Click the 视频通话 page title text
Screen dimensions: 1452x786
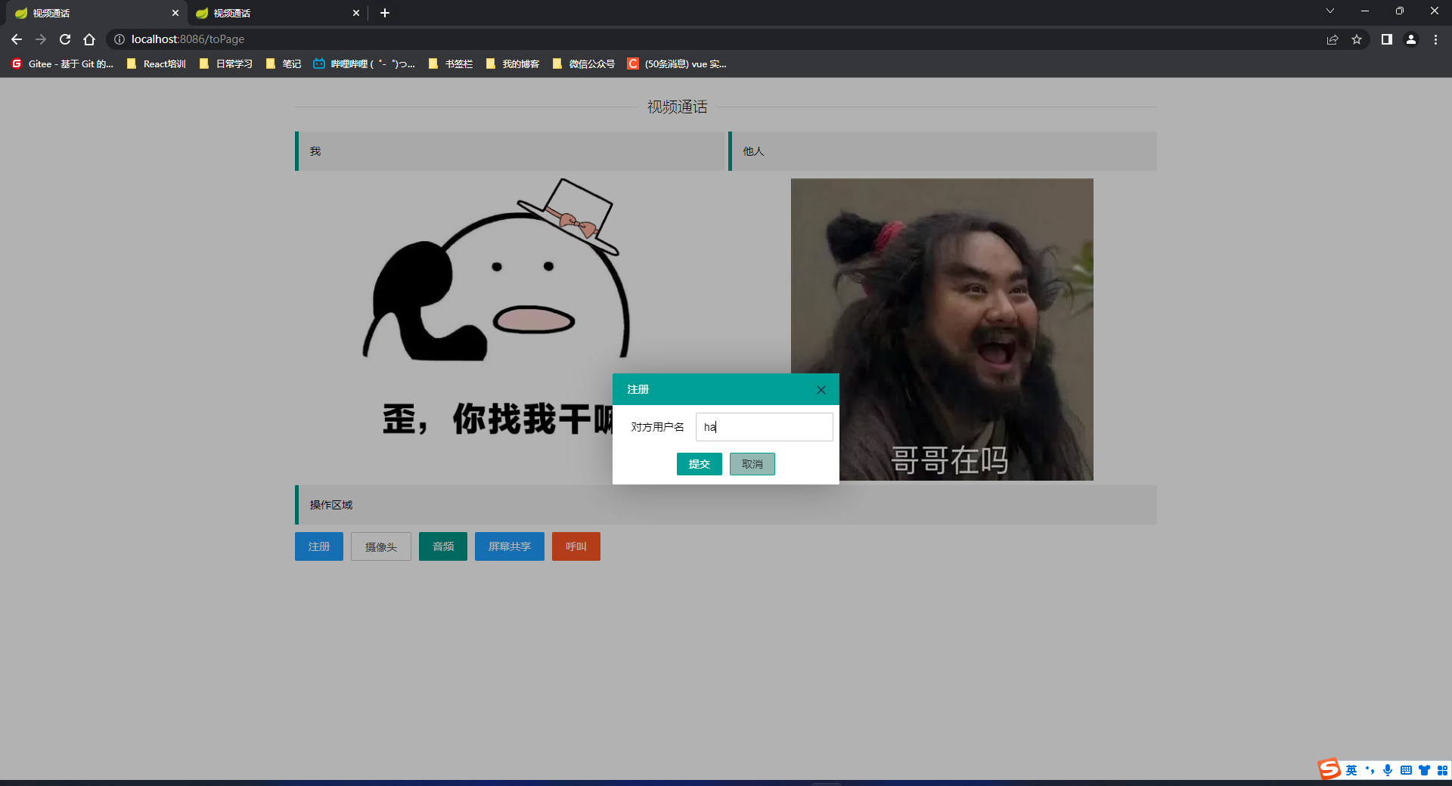(677, 107)
